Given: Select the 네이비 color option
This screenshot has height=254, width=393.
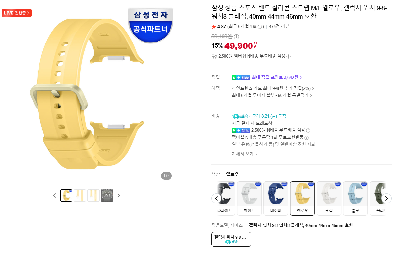Looking at the screenshot, I should (276, 198).
